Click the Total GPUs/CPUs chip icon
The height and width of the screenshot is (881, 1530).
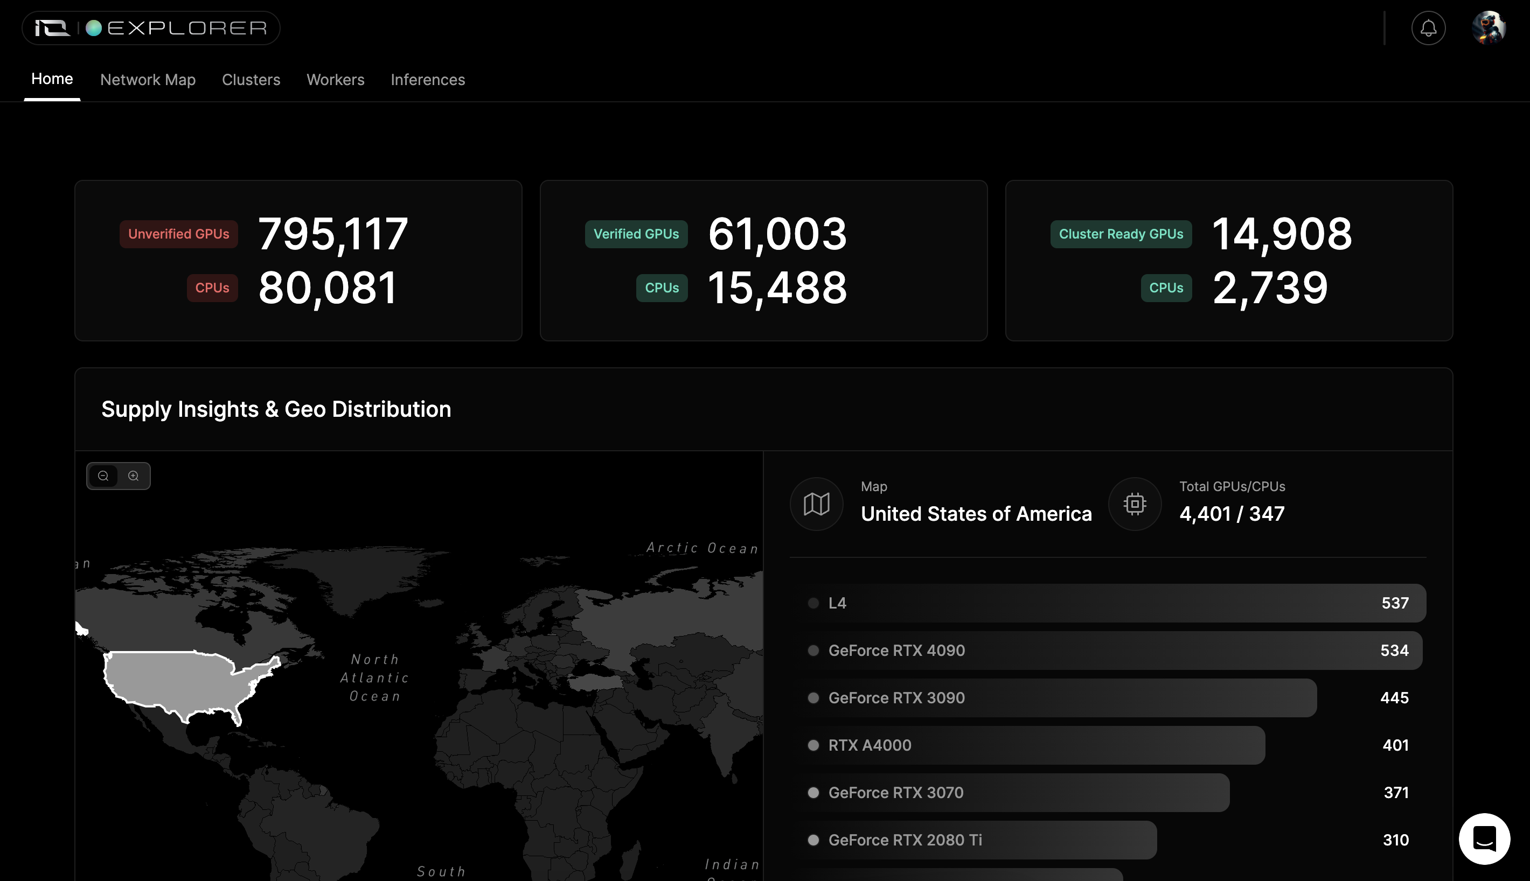1134,504
